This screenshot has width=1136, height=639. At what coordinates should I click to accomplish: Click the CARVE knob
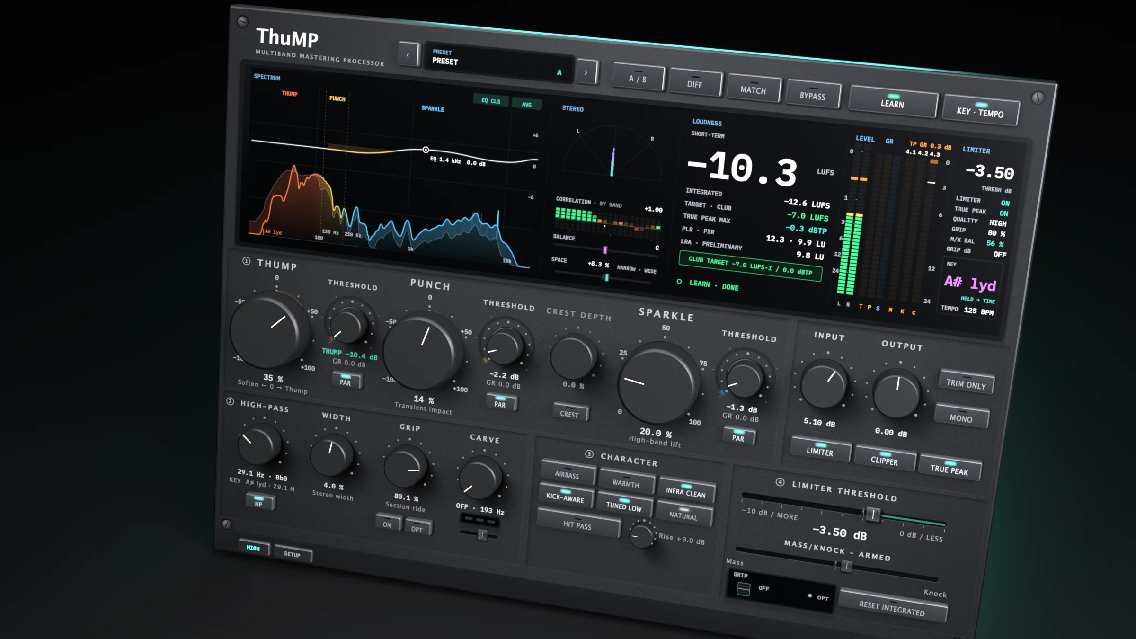479,478
